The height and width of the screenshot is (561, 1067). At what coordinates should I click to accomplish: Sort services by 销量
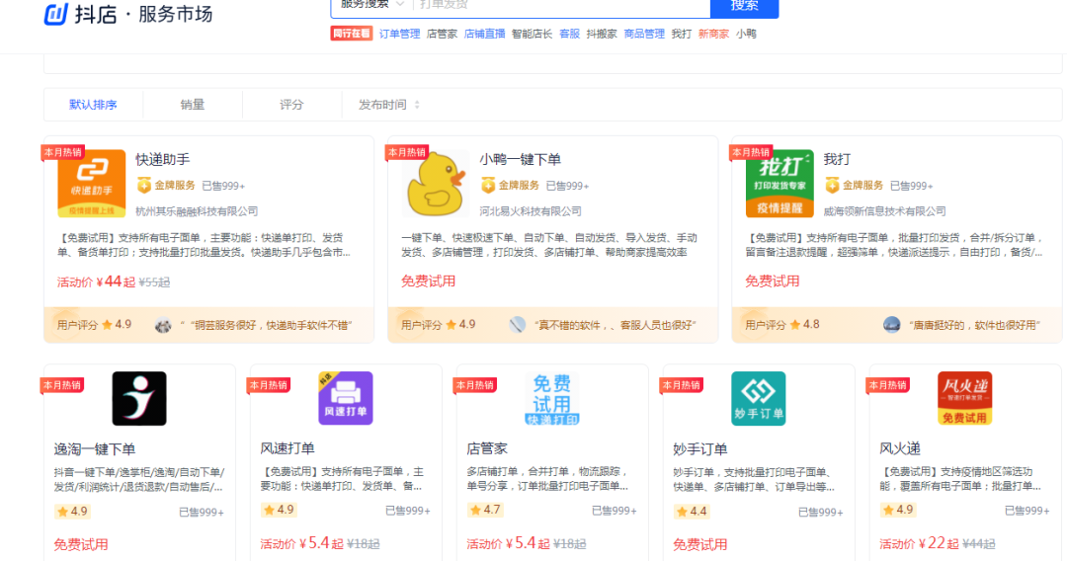coord(193,105)
